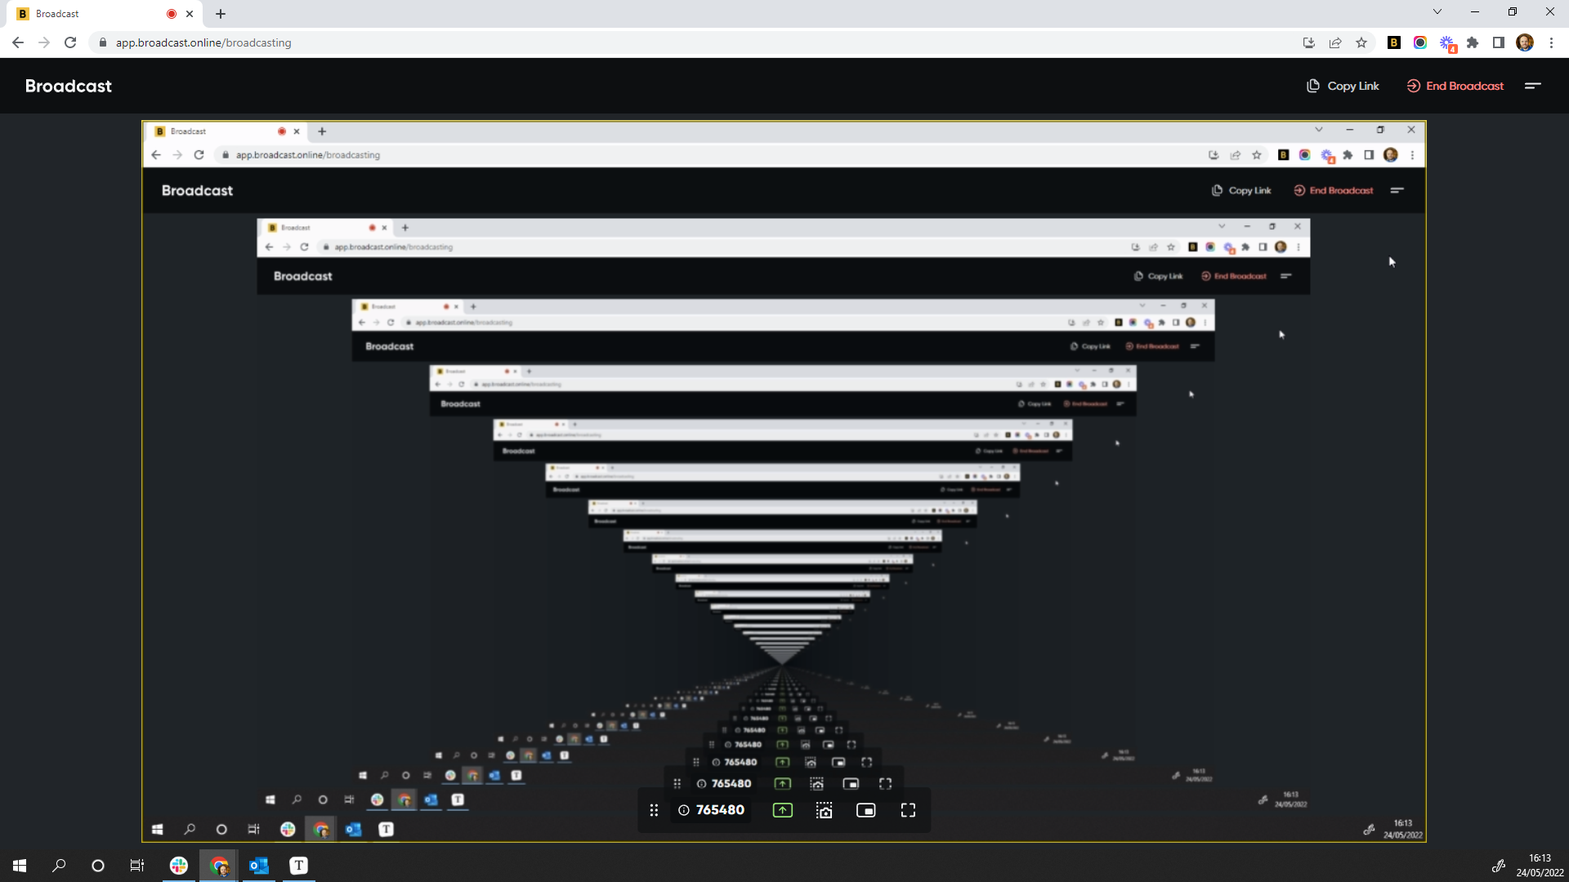The height and width of the screenshot is (882, 1569).
Task: Open a new browser tab
Action: click(221, 14)
